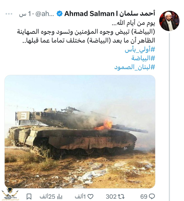Open Ahmad Salman's profile picture

pos(169,21)
